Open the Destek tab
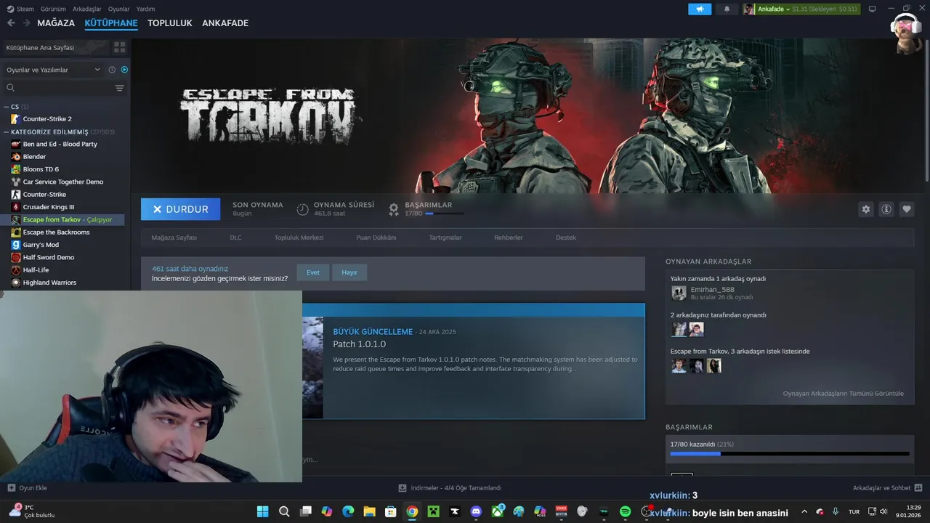 click(x=566, y=238)
